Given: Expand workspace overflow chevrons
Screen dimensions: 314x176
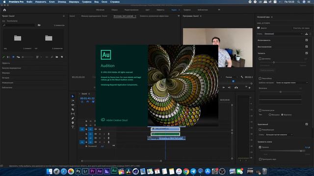Looking at the screenshot, I should click(219, 10).
